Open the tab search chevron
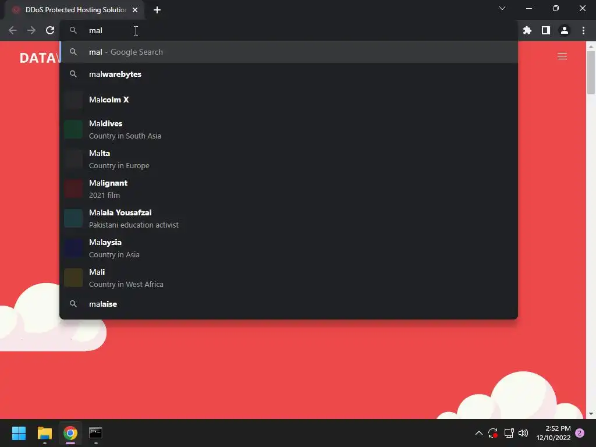This screenshot has width=596, height=447. 502,8
